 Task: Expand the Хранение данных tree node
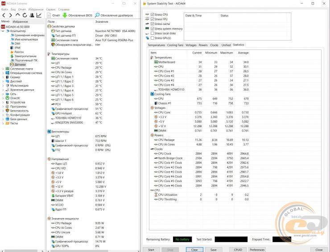(3, 90)
